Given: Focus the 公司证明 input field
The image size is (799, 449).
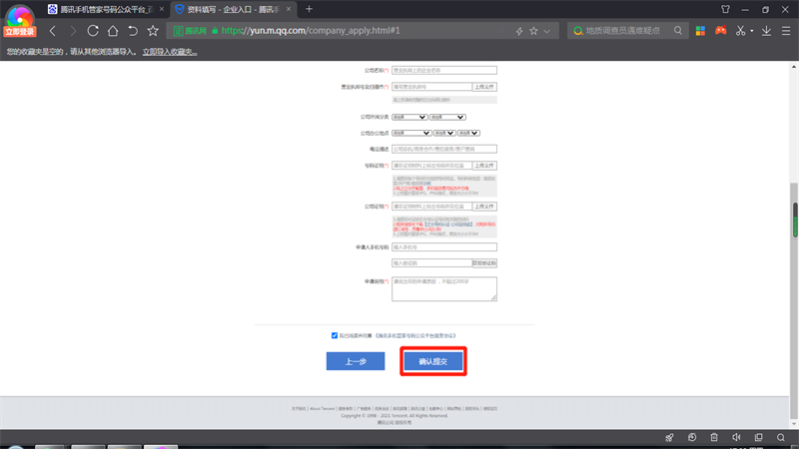Looking at the screenshot, I should point(431,207).
